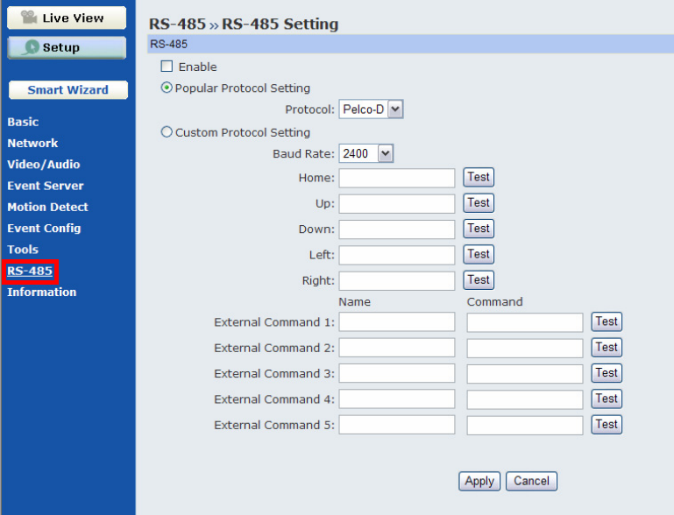Screen dimensions: 674x515
Task: Open Smart Wizard
Action: point(67,89)
